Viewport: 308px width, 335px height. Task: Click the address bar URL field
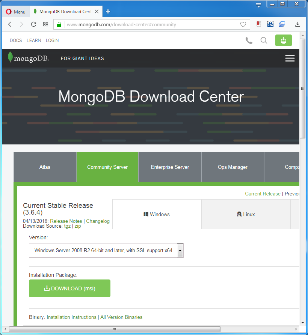152,24
